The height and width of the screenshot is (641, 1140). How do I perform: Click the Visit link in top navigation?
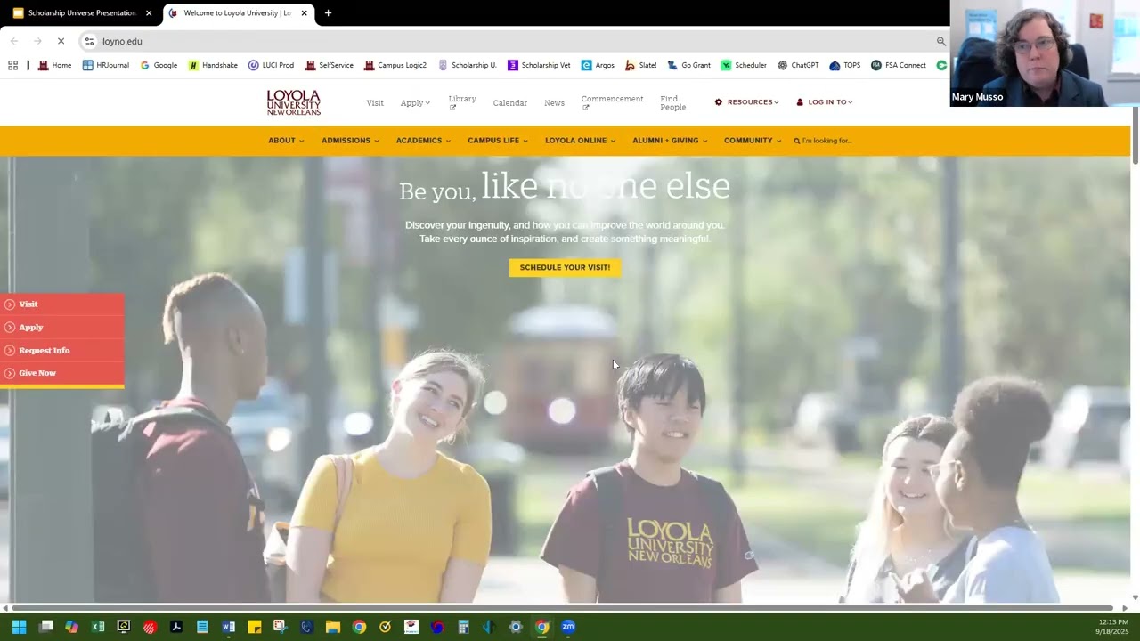point(375,103)
